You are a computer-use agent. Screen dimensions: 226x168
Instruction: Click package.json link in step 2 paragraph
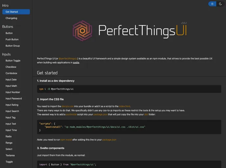101,115
